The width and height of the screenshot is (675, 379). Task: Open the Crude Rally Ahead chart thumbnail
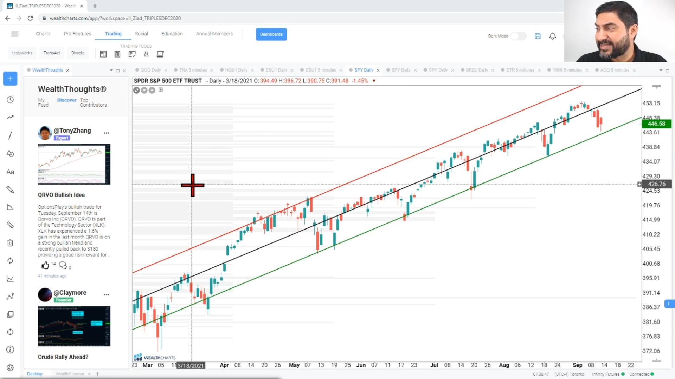pyautogui.click(x=74, y=326)
